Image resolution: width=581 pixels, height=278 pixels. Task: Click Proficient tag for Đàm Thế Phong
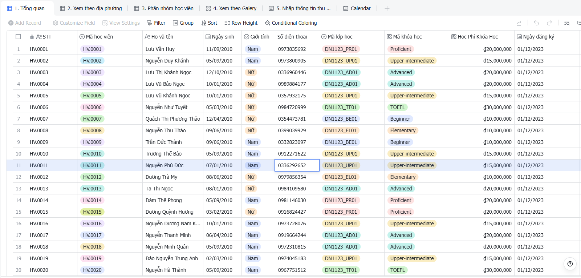point(401,200)
